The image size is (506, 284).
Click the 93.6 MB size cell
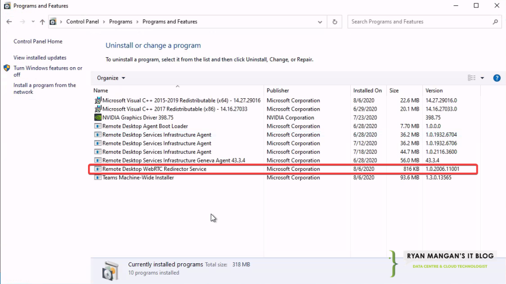(x=410, y=178)
